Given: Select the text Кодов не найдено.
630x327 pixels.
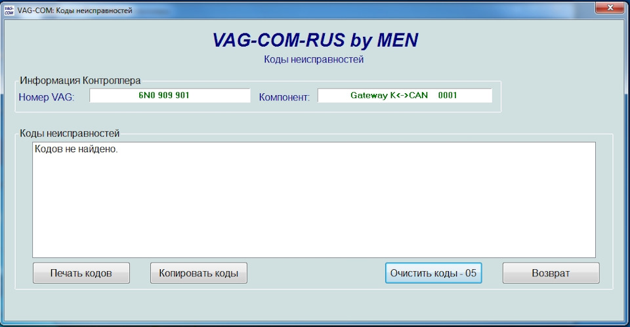Looking at the screenshot, I should point(76,149).
